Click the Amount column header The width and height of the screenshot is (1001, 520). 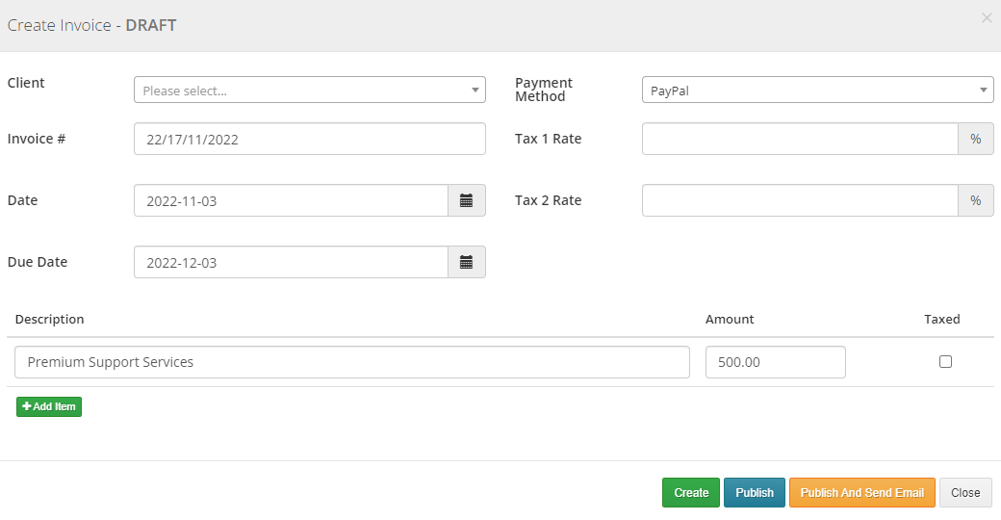coord(730,320)
